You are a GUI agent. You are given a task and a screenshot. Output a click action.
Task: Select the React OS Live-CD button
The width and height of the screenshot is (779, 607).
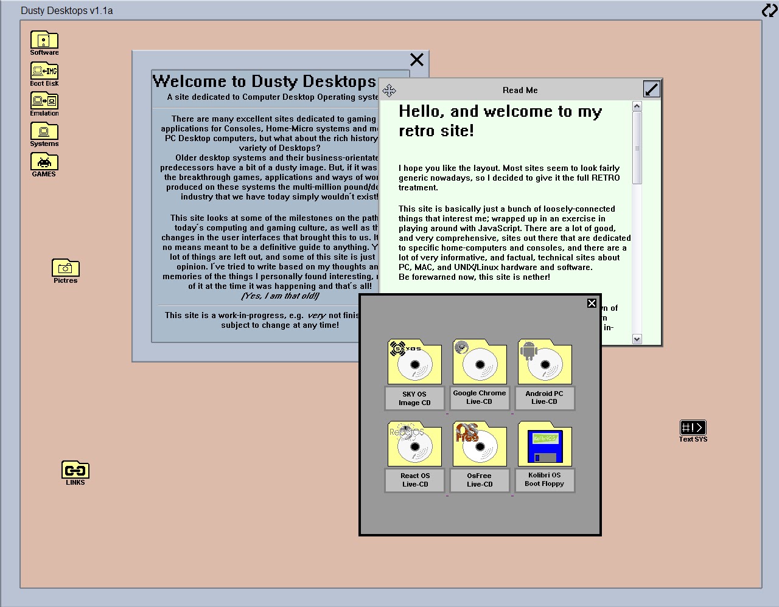[x=414, y=480]
